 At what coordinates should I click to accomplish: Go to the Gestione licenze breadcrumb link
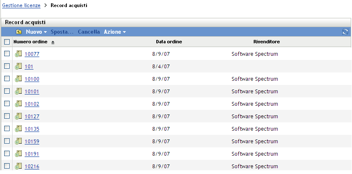point(21,6)
